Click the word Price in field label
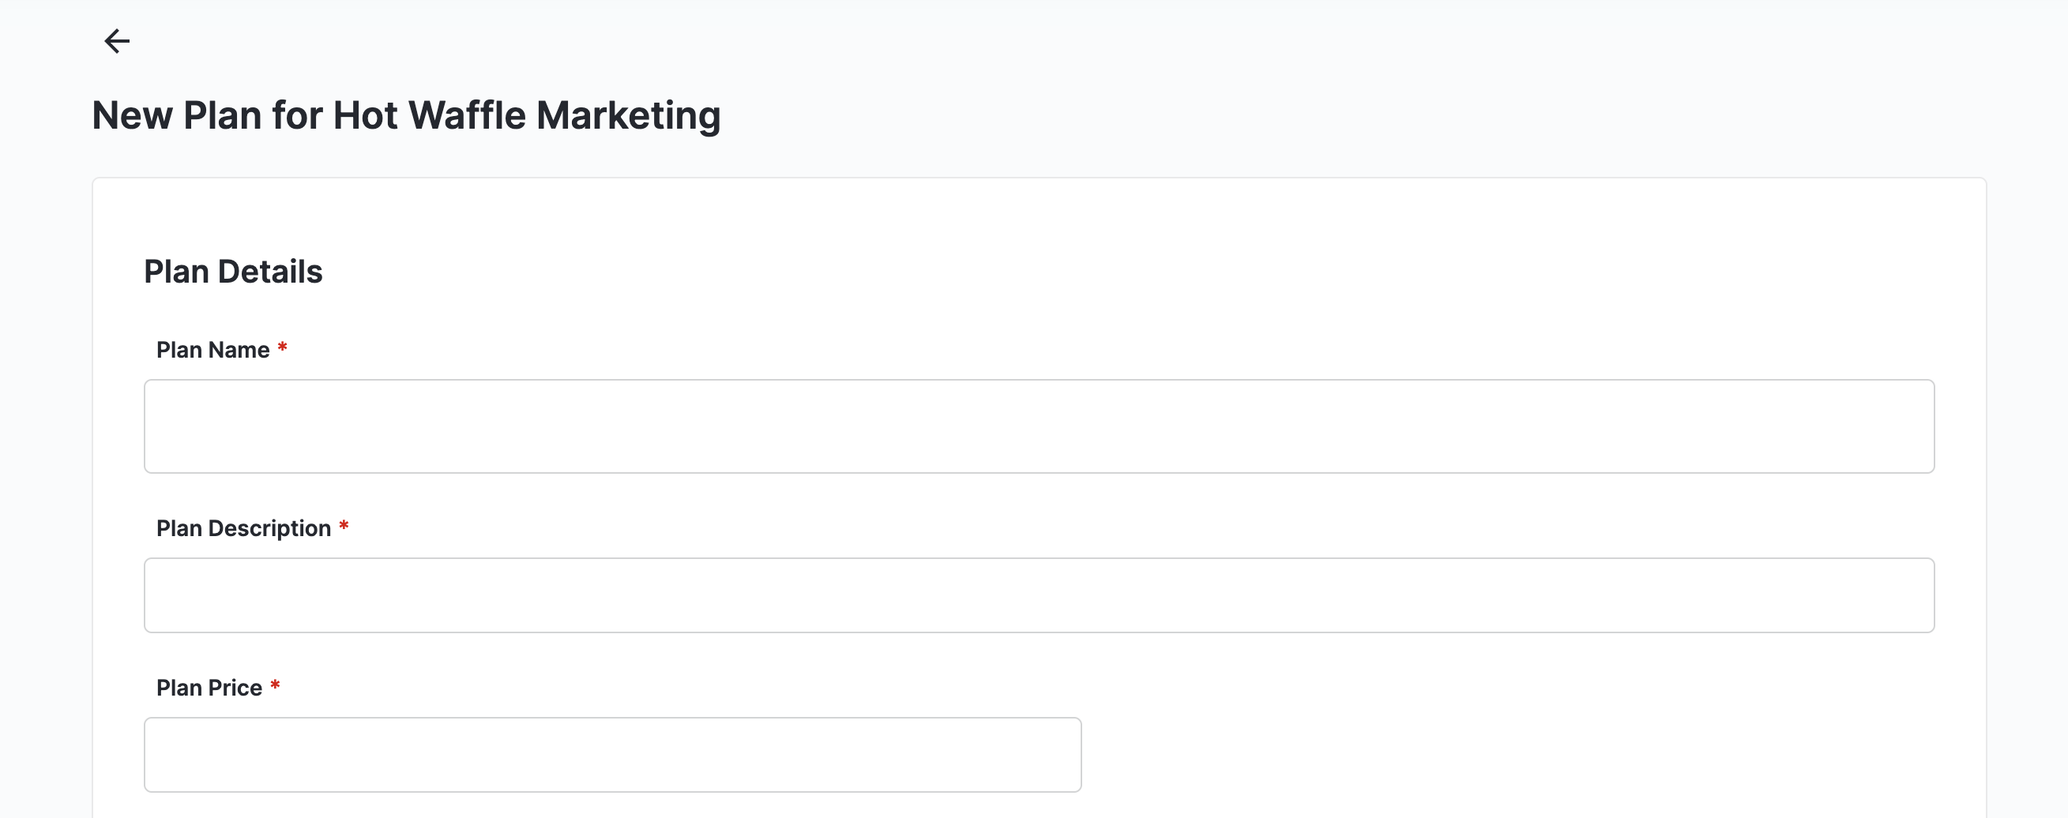This screenshot has width=2068, height=818. tap(235, 688)
